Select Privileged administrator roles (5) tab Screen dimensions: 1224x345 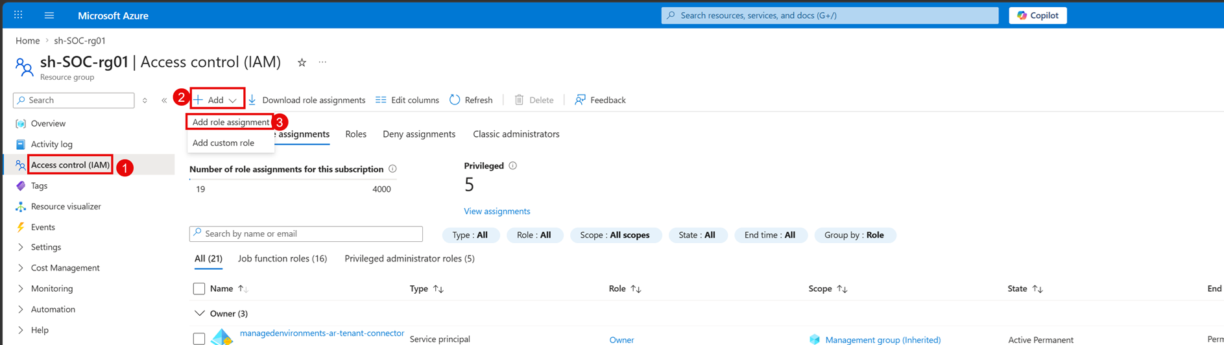[409, 258]
